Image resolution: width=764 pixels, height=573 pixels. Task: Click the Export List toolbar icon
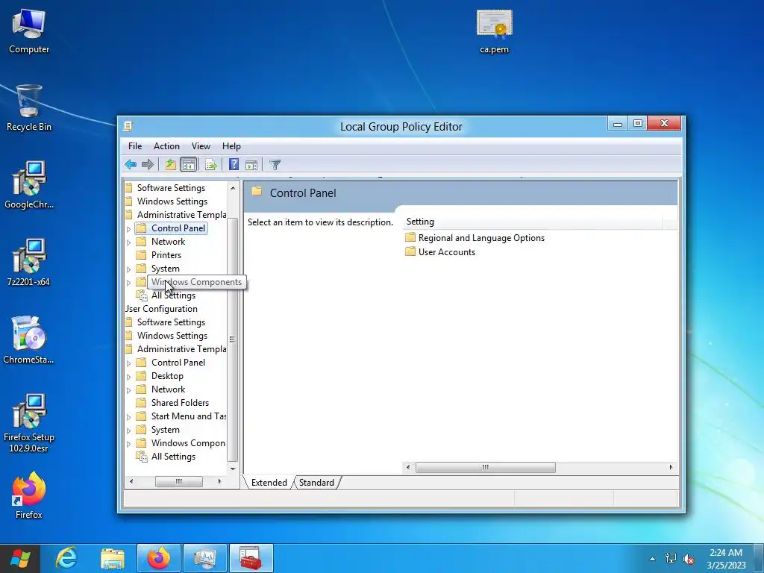[211, 165]
